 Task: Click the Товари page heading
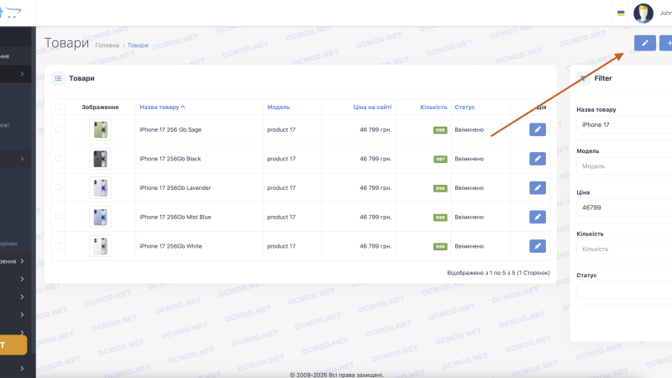pos(67,43)
